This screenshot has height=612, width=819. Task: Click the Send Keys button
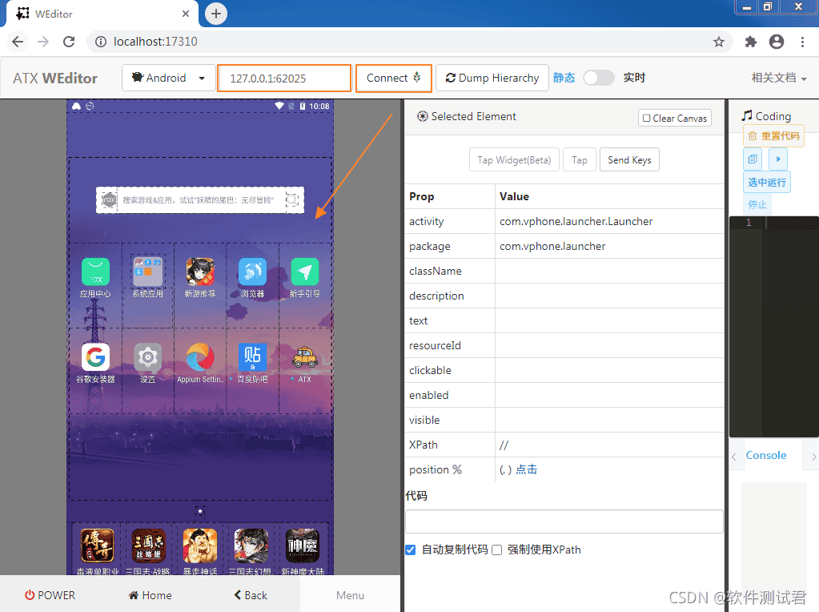pyautogui.click(x=629, y=159)
